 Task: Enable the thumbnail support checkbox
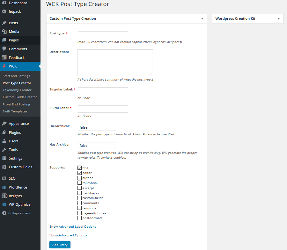click(x=79, y=183)
